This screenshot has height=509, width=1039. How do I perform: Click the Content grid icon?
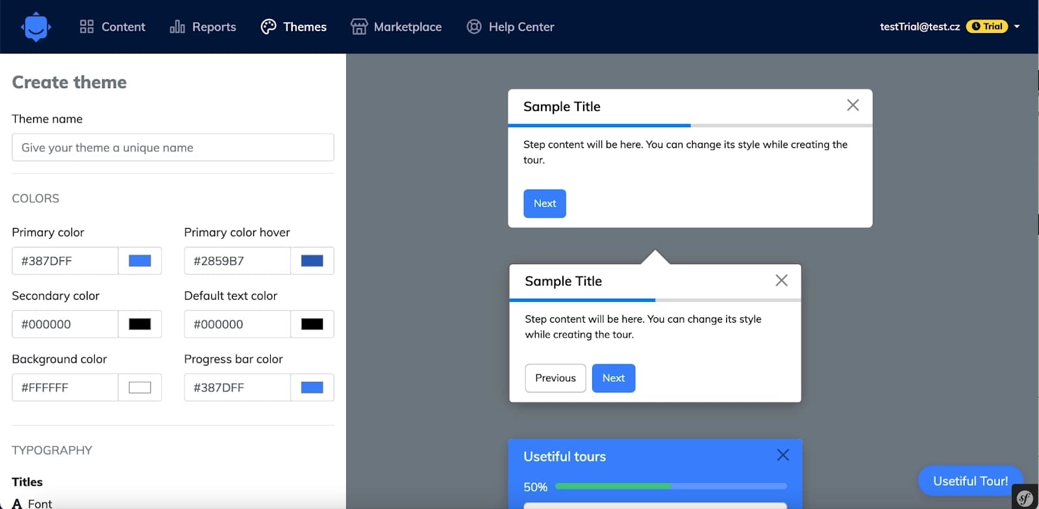pos(86,27)
